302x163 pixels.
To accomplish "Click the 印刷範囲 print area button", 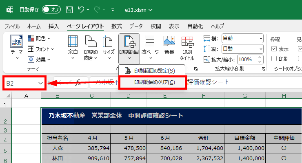I will tap(129, 48).
